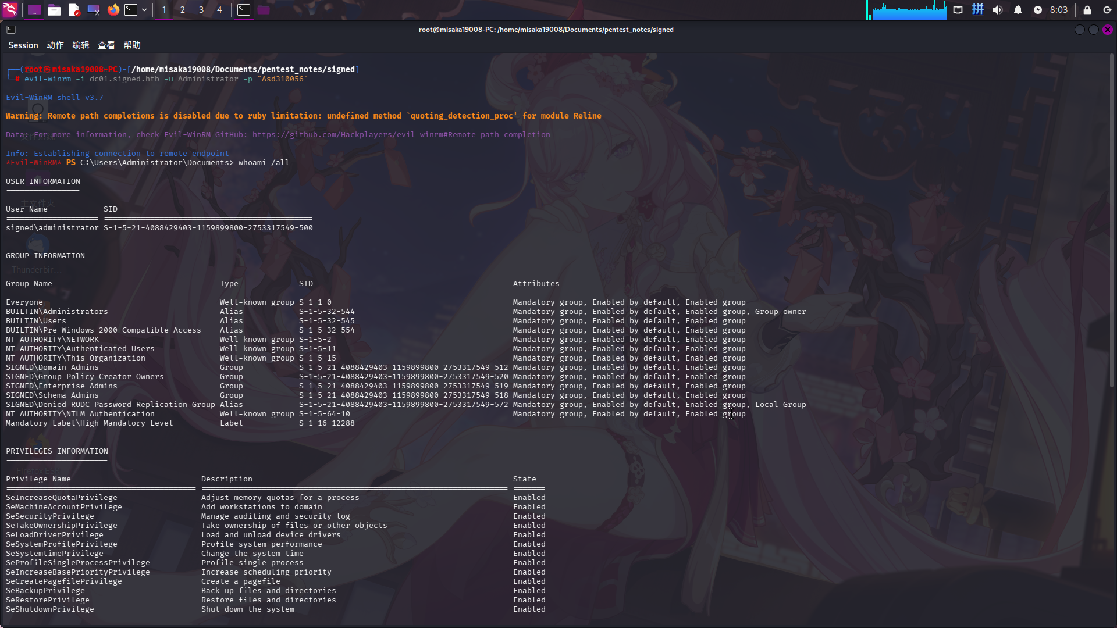Viewport: 1117px width, 628px height.
Task: Open the 帮助 menu
Action: [132, 45]
